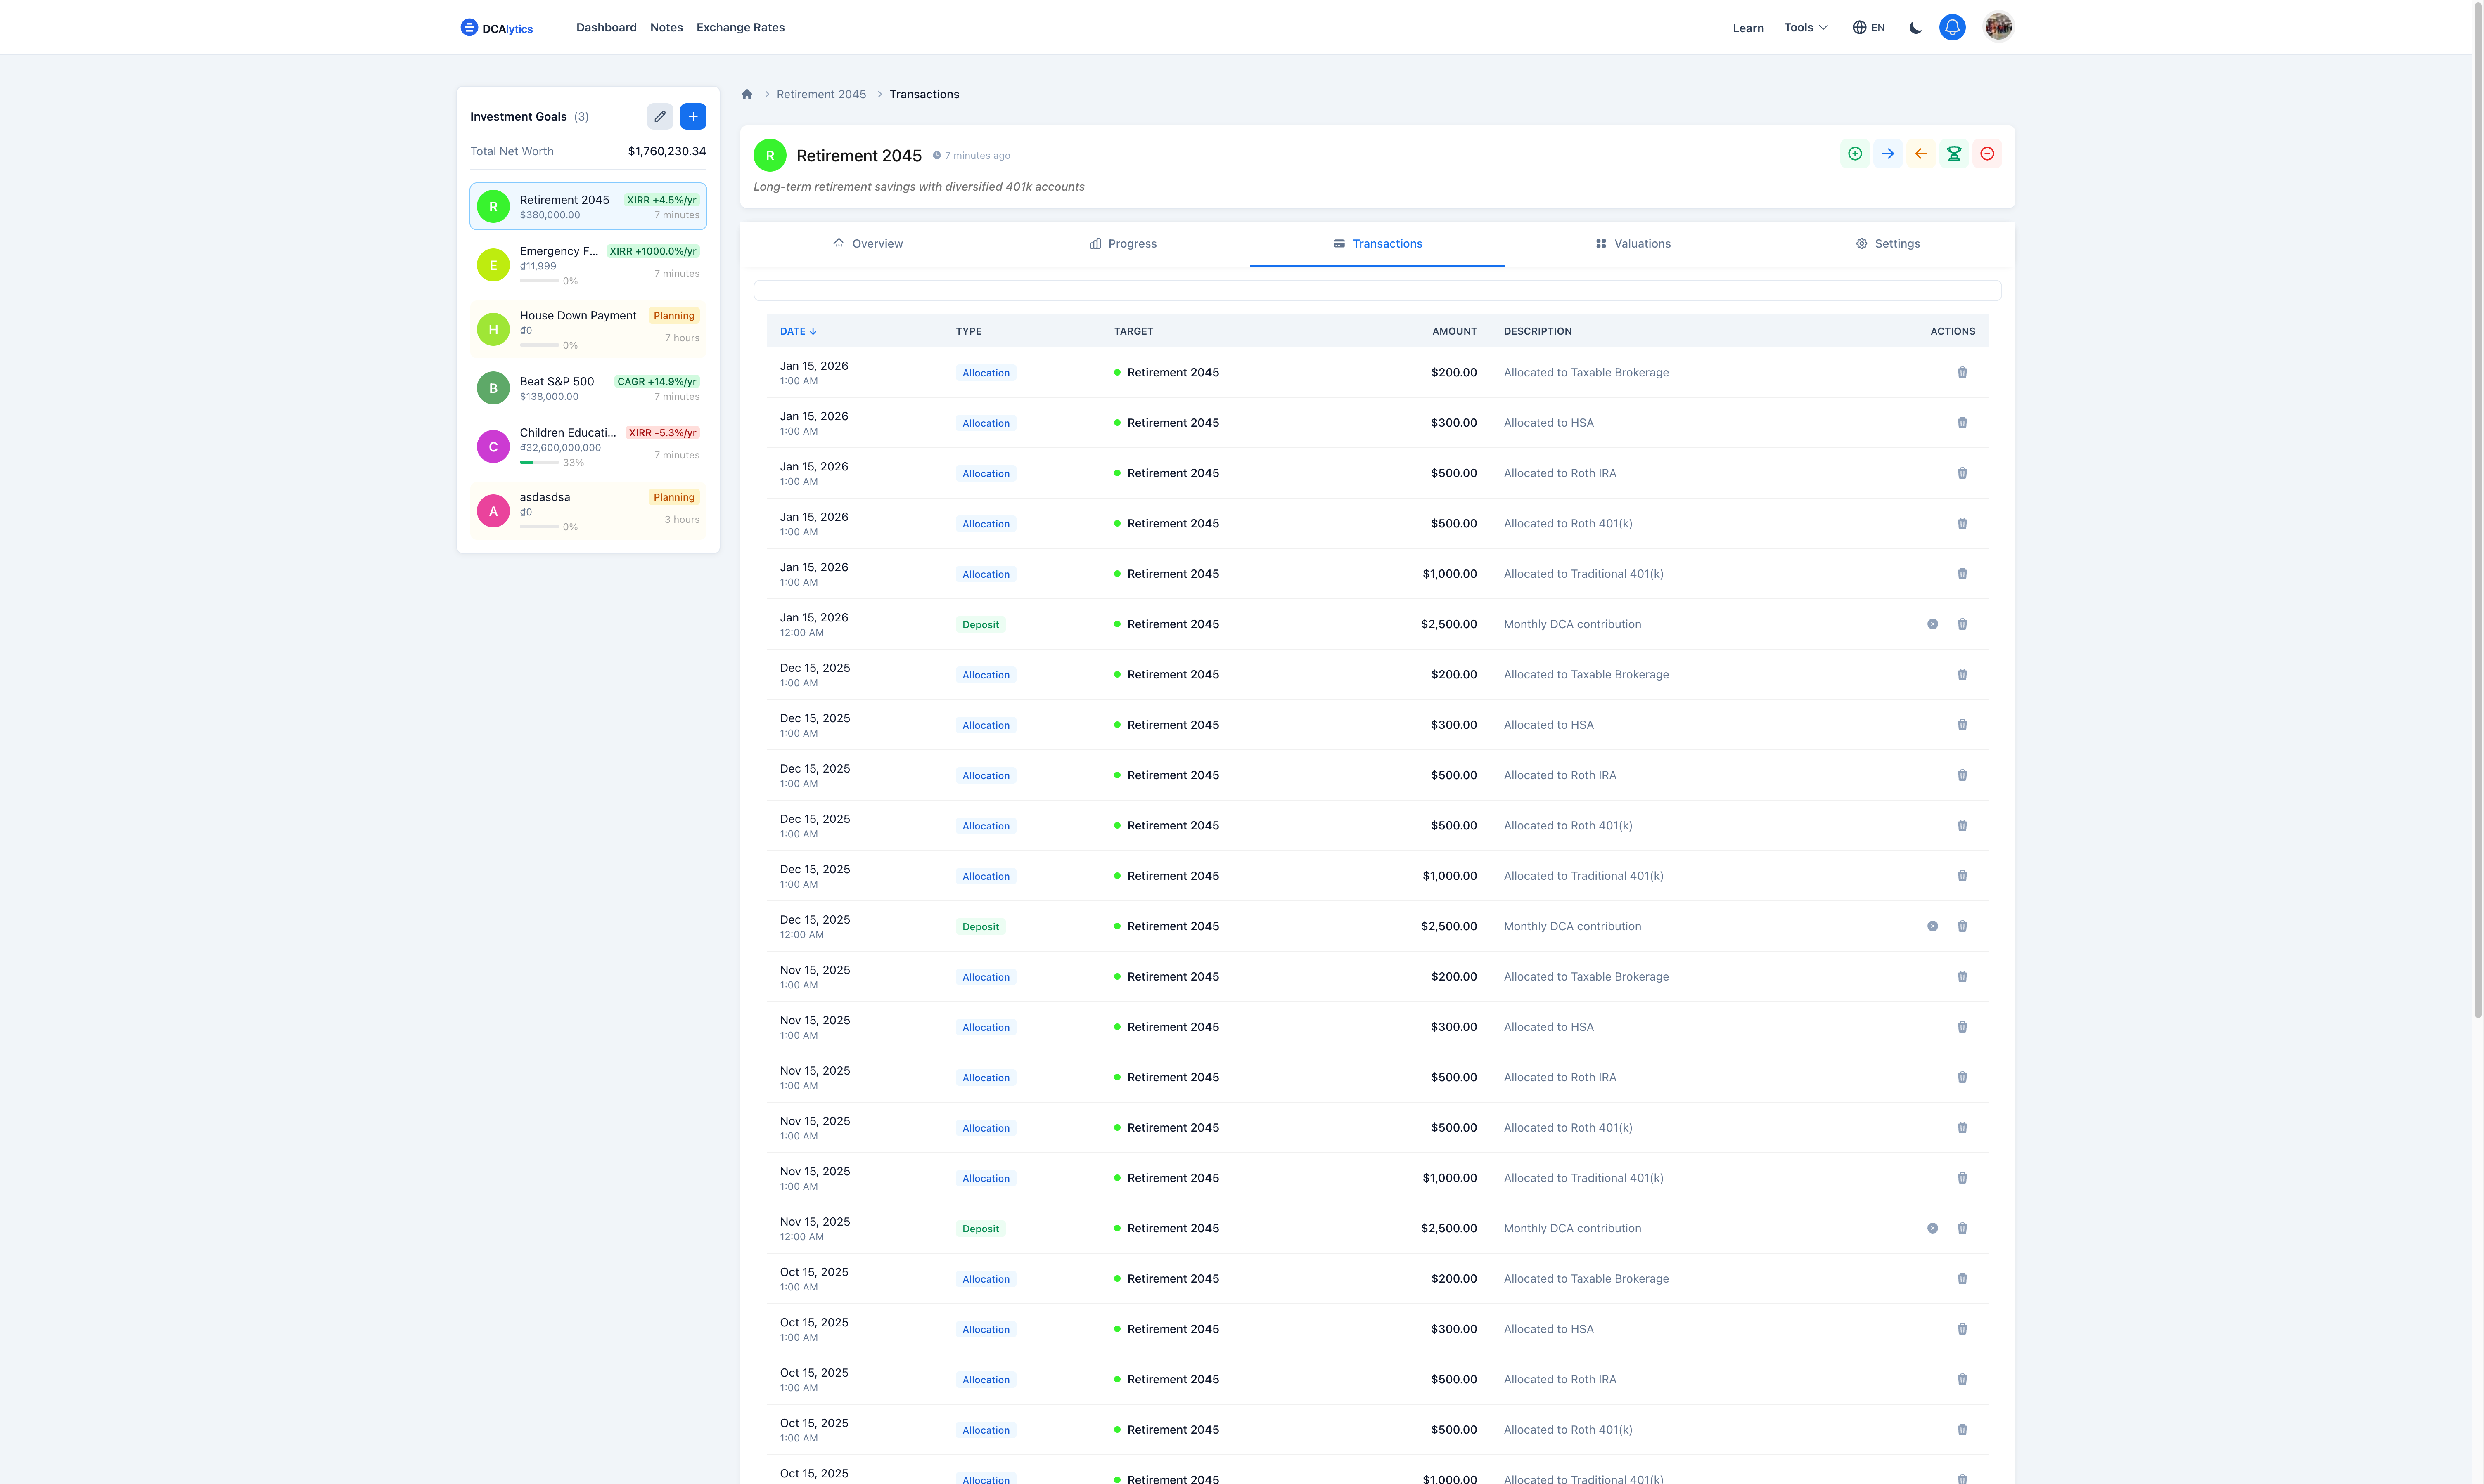Screen dimensions: 2484x1484
Task: Click the blue transfer arrow icon
Action: tap(1888, 154)
